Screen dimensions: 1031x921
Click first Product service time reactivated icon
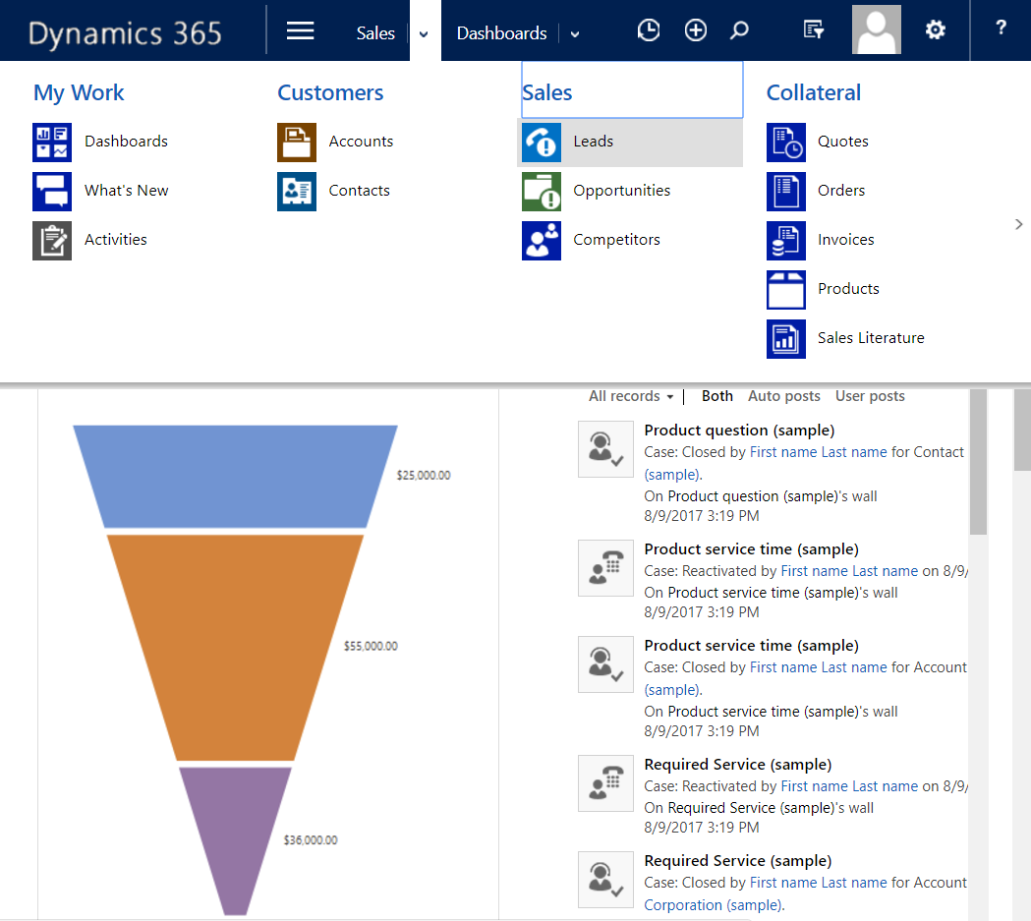point(605,568)
